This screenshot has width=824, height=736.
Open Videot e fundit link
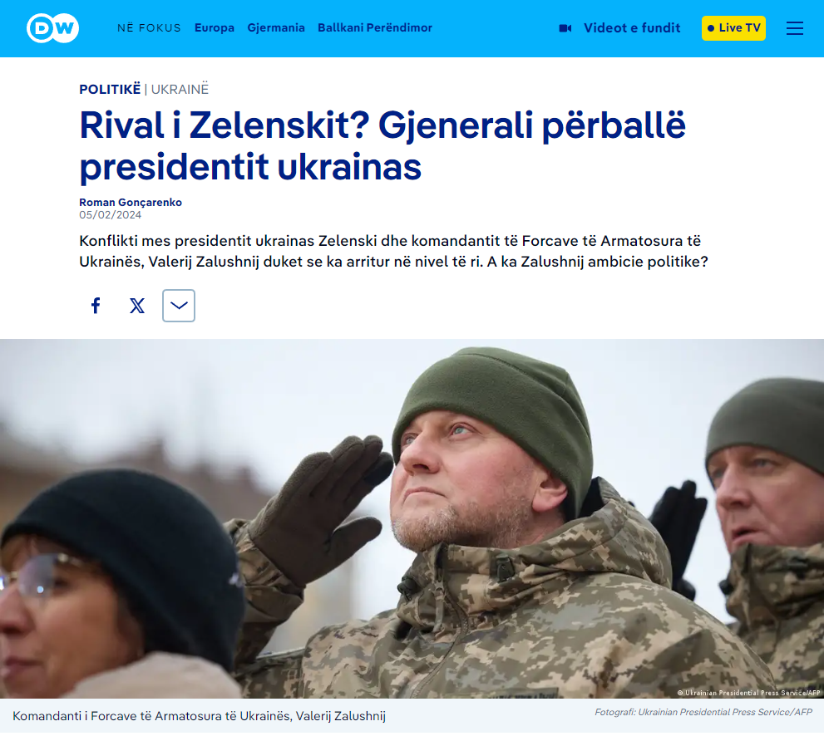click(x=632, y=27)
